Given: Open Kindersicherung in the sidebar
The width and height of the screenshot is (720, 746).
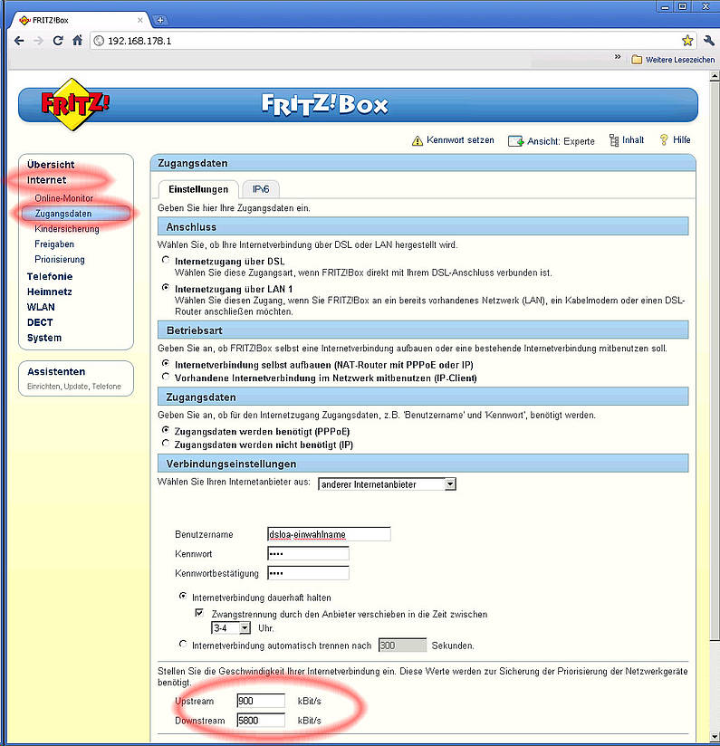Looking at the screenshot, I should click(x=67, y=229).
